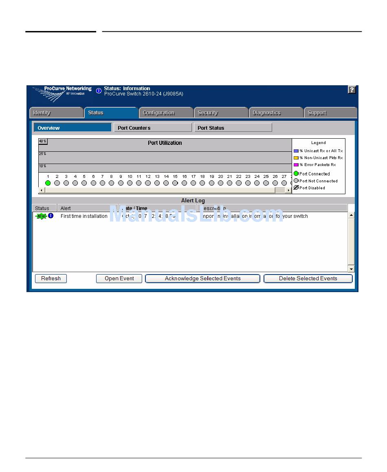The width and height of the screenshot is (387, 472).
Task: Click the blue info icon in alert row
Action: [x=51, y=215]
